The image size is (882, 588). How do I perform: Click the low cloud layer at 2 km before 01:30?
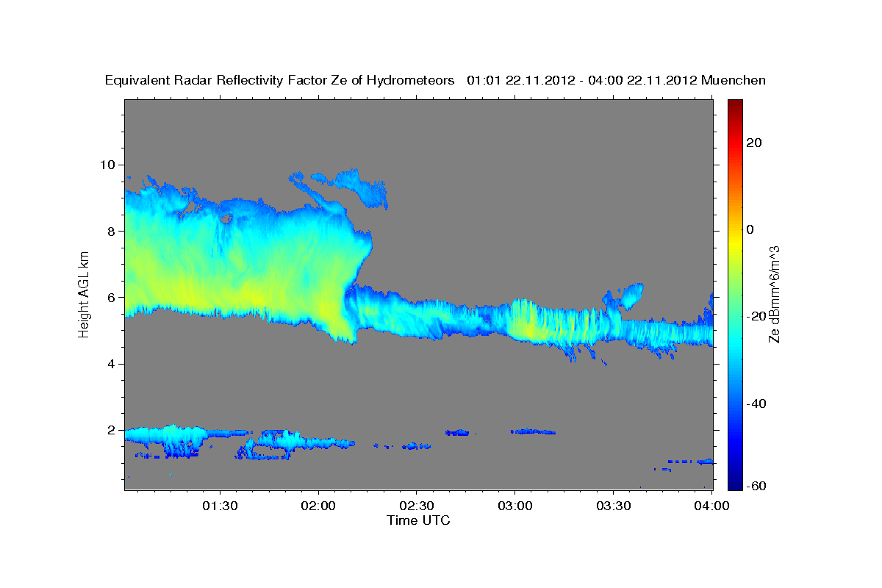165,436
